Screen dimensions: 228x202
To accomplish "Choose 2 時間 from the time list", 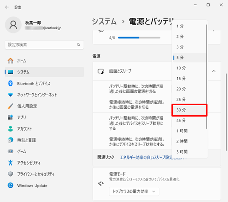I will click(x=189, y=141).
